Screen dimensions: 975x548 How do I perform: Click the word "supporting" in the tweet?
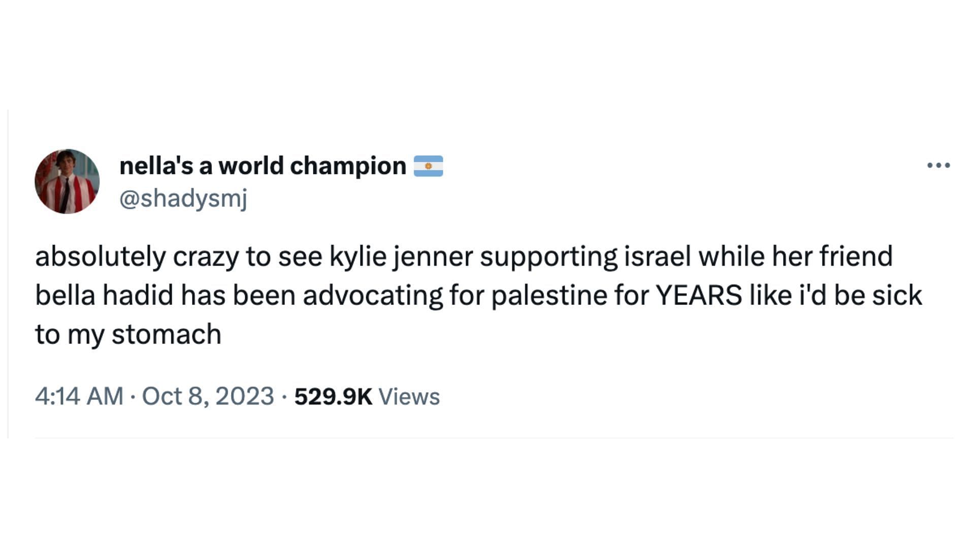coord(548,256)
